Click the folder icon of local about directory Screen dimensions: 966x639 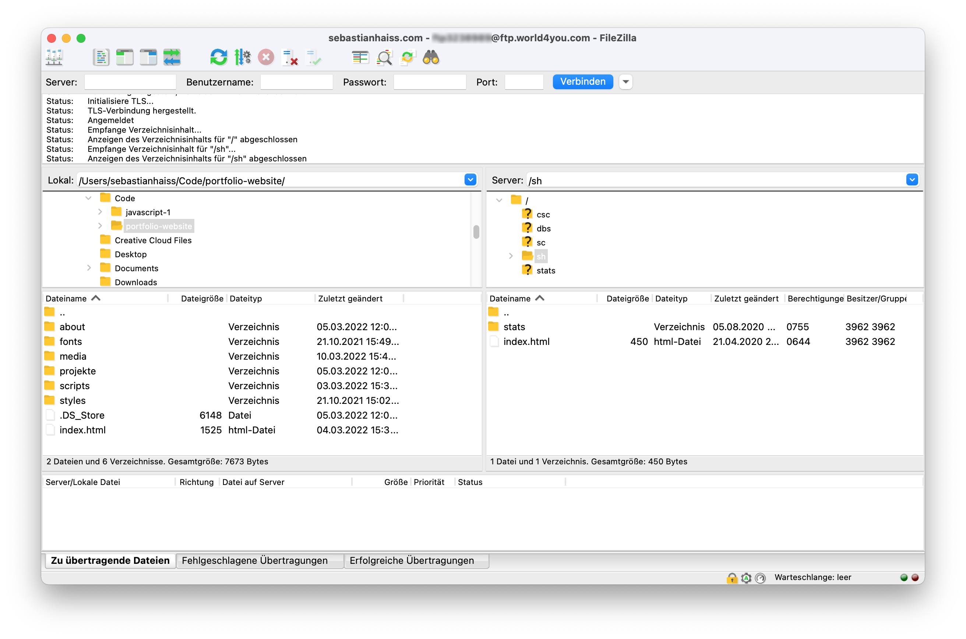(x=50, y=327)
